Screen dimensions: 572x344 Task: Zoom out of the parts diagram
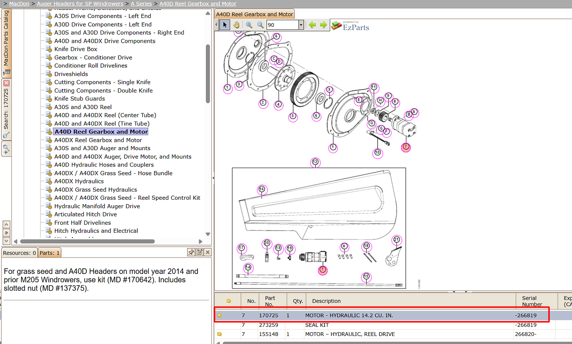[260, 25]
